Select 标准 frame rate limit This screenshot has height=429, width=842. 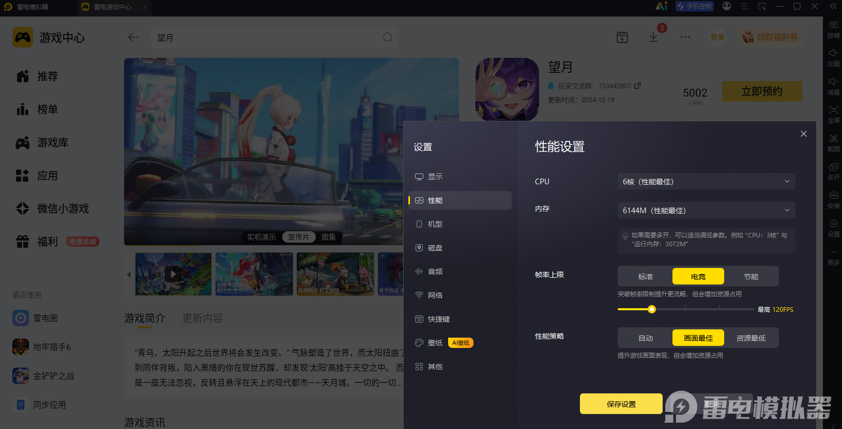(x=646, y=277)
